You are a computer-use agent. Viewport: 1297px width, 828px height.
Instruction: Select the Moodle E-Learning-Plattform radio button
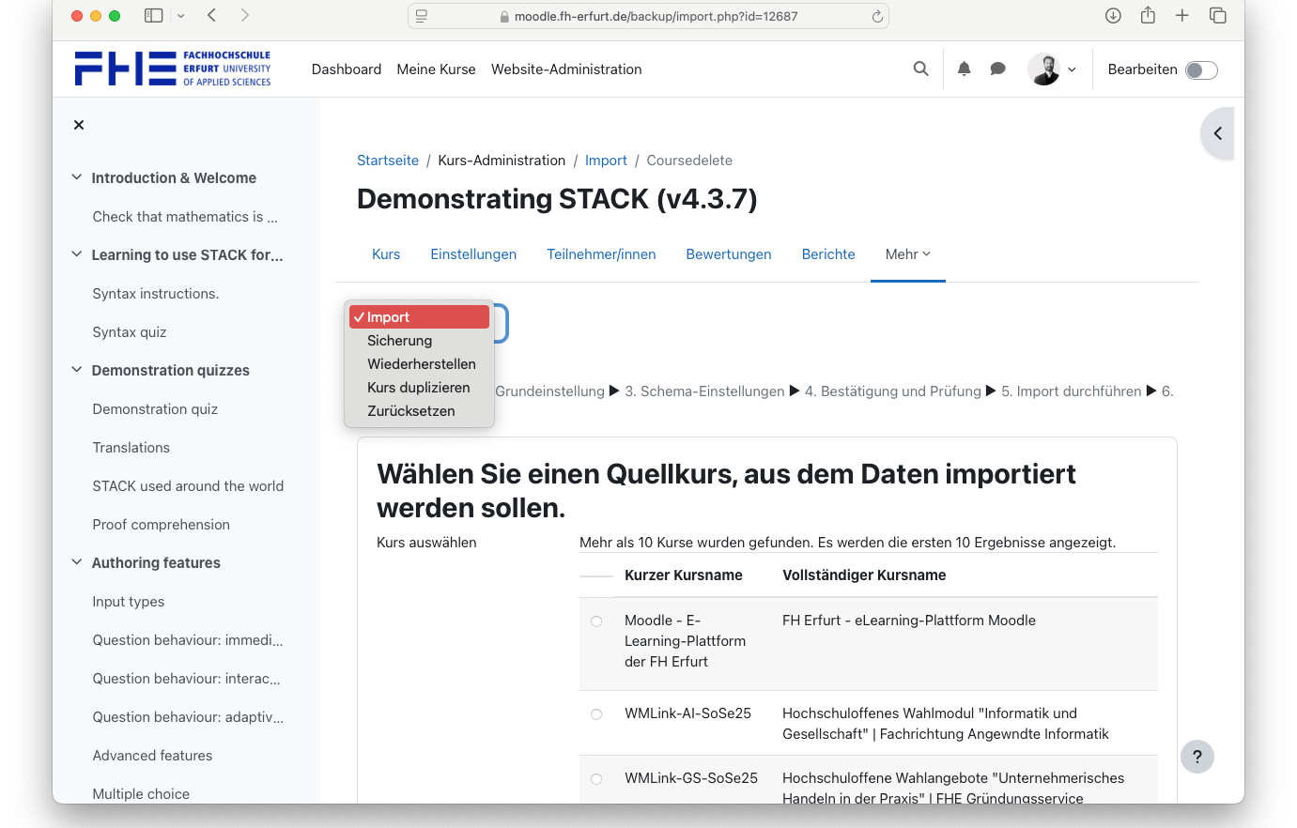(x=596, y=621)
